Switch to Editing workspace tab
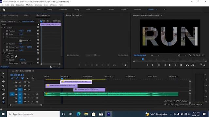Image resolution: width=209 pixels, height=117 pixels. 76,9
